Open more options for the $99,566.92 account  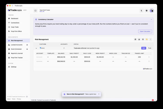click(149, 61)
